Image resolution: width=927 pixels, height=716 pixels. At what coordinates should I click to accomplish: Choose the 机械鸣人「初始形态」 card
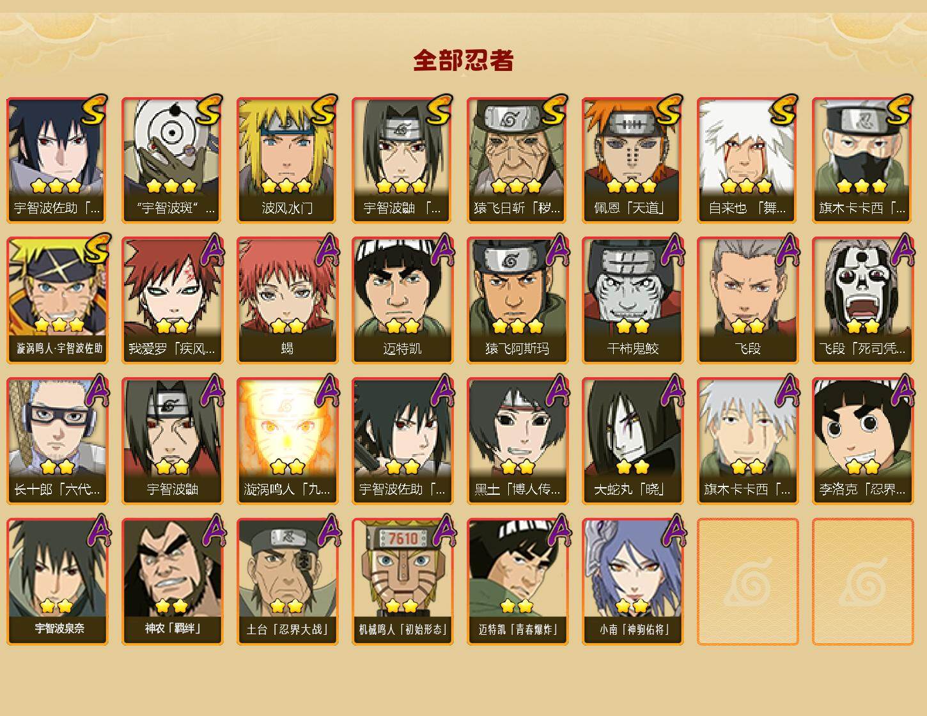pyautogui.click(x=402, y=581)
